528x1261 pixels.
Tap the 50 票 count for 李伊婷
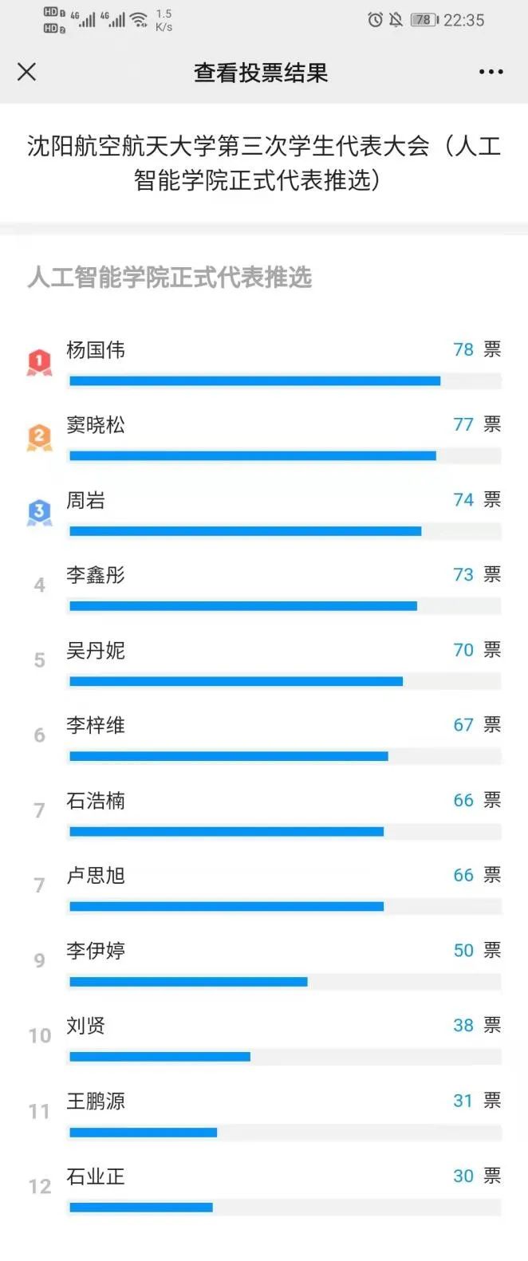(x=476, y=951)
